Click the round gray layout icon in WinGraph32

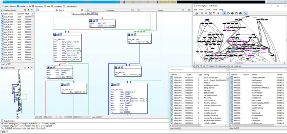click(x=228, y=13)
